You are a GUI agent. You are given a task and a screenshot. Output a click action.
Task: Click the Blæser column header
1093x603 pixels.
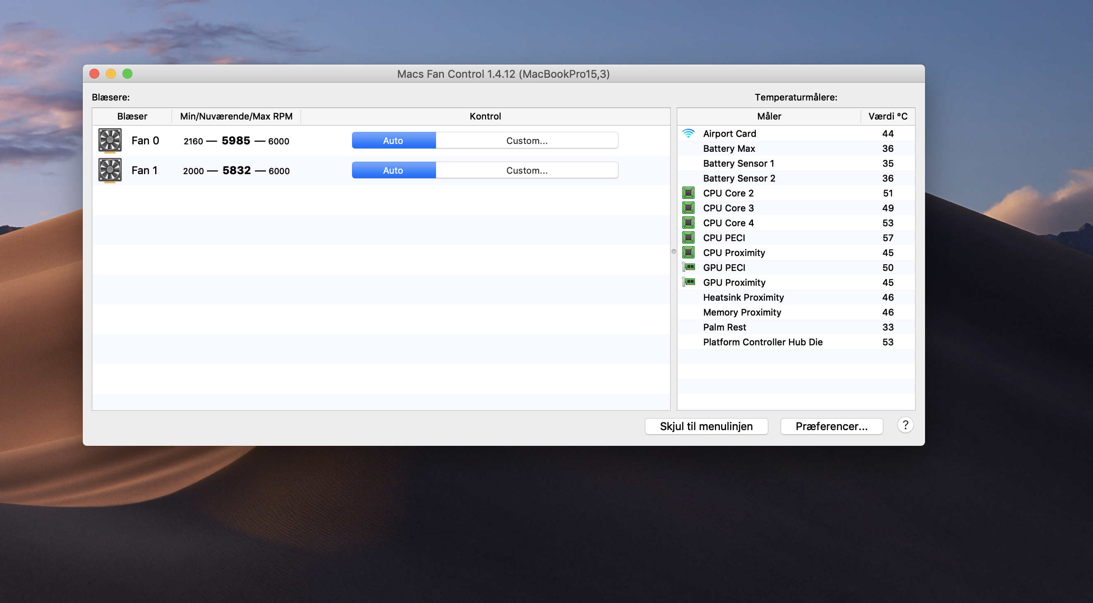[x=132, y=116]
